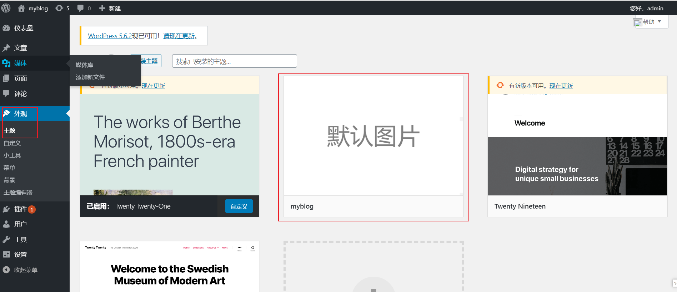677x292 pixels.
Task: Select the Twenty Nineteen theme screenshot
Action: click(x=577, y=144)
